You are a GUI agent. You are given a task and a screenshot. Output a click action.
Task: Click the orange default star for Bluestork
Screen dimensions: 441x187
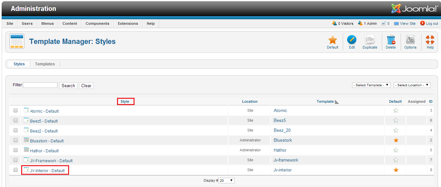[396, 140]
